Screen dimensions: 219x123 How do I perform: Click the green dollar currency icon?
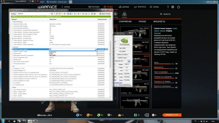point(135,115)
